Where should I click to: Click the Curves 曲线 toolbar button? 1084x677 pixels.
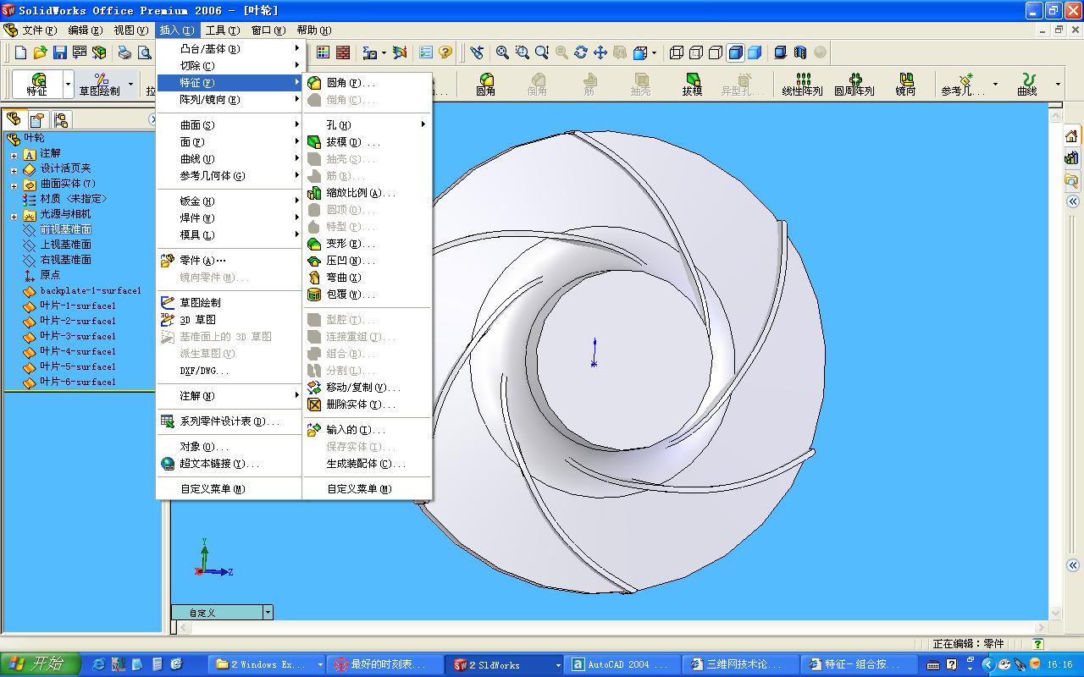[1027, 85]
